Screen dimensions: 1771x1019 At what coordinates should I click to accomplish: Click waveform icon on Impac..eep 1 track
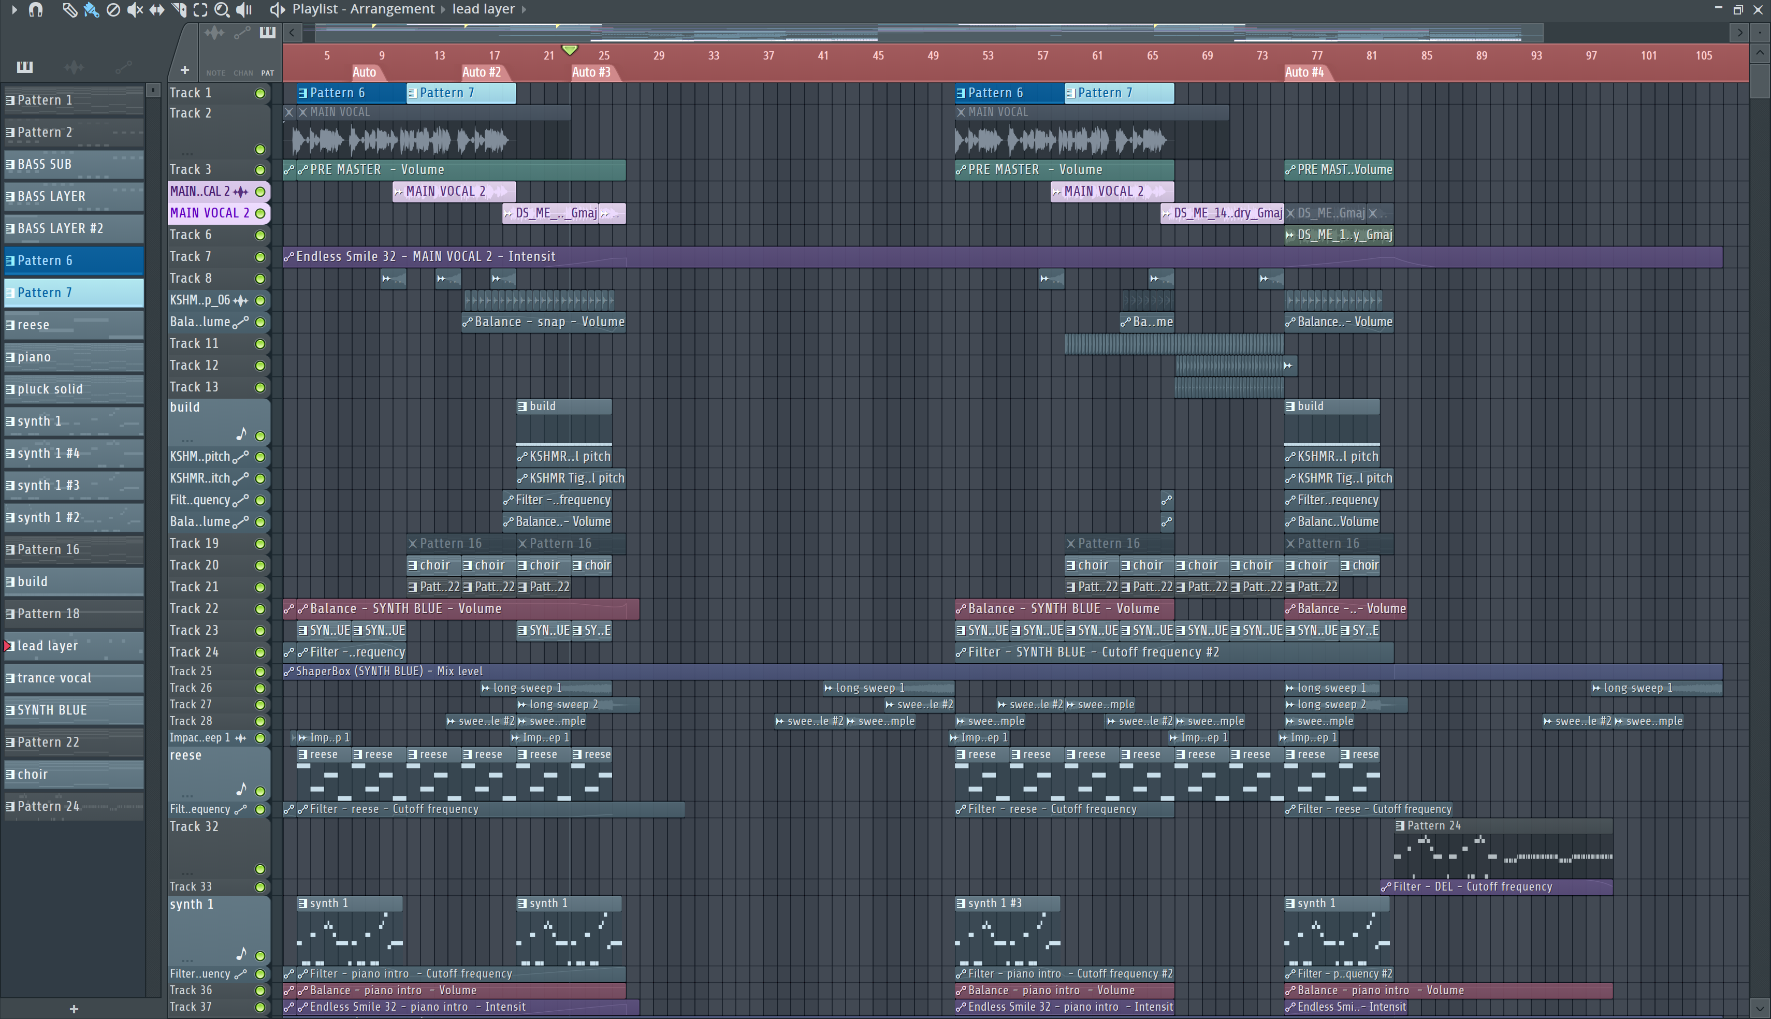[241, 738]
